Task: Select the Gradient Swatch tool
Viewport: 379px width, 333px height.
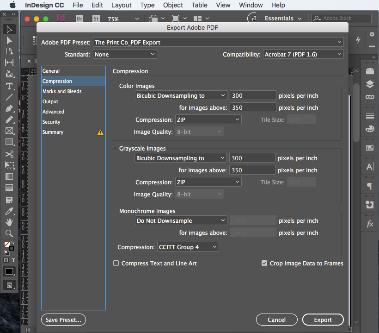Action: [x=9, y=176]
